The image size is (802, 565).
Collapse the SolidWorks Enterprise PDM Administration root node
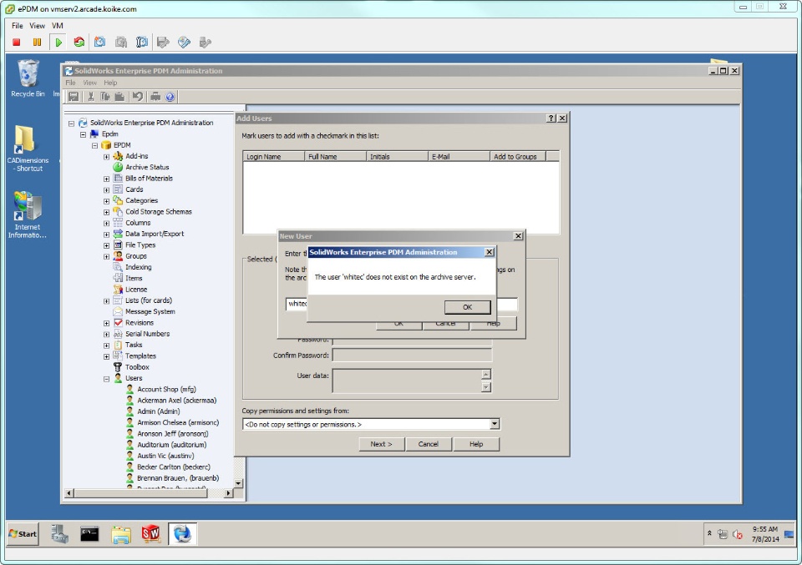pos(72,124)
